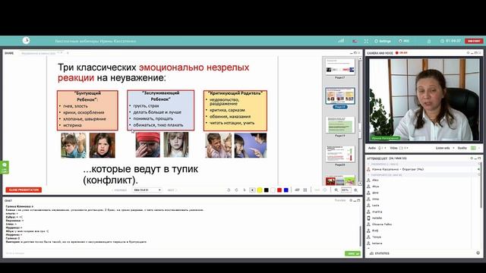The width and height of the screenshot is (486, 273).
Task: Click the attendee panel settings gear icon
Action: pyautogui.click(x=472, y=158)
